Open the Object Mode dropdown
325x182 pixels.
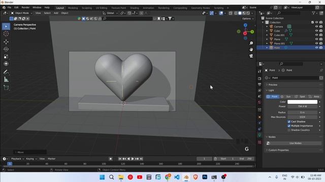point(21,13)
